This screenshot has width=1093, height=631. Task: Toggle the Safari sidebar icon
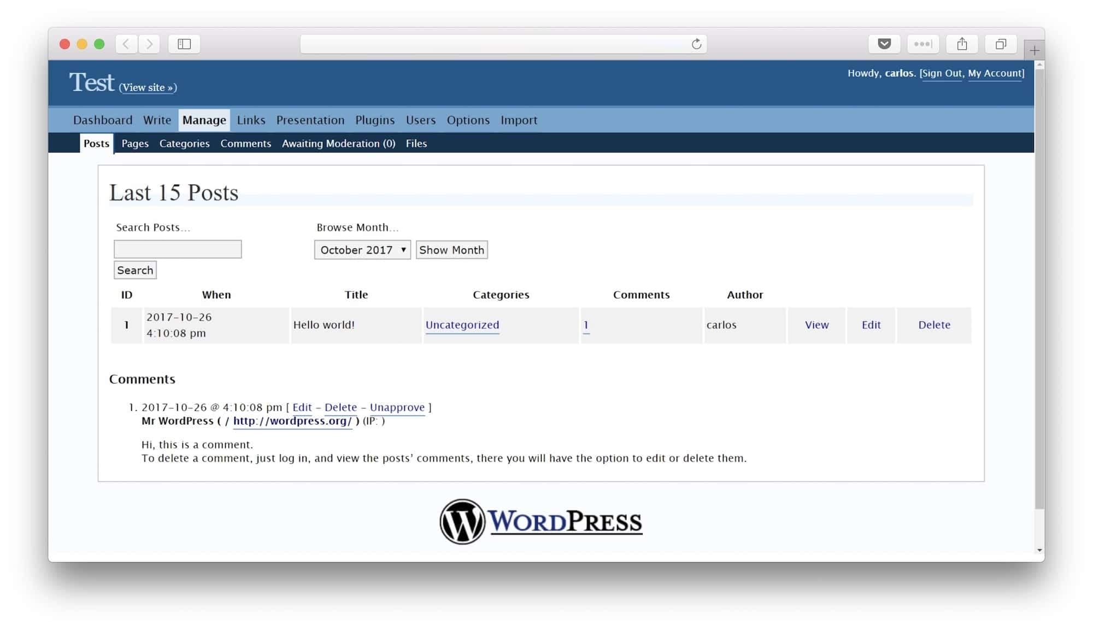184,44
